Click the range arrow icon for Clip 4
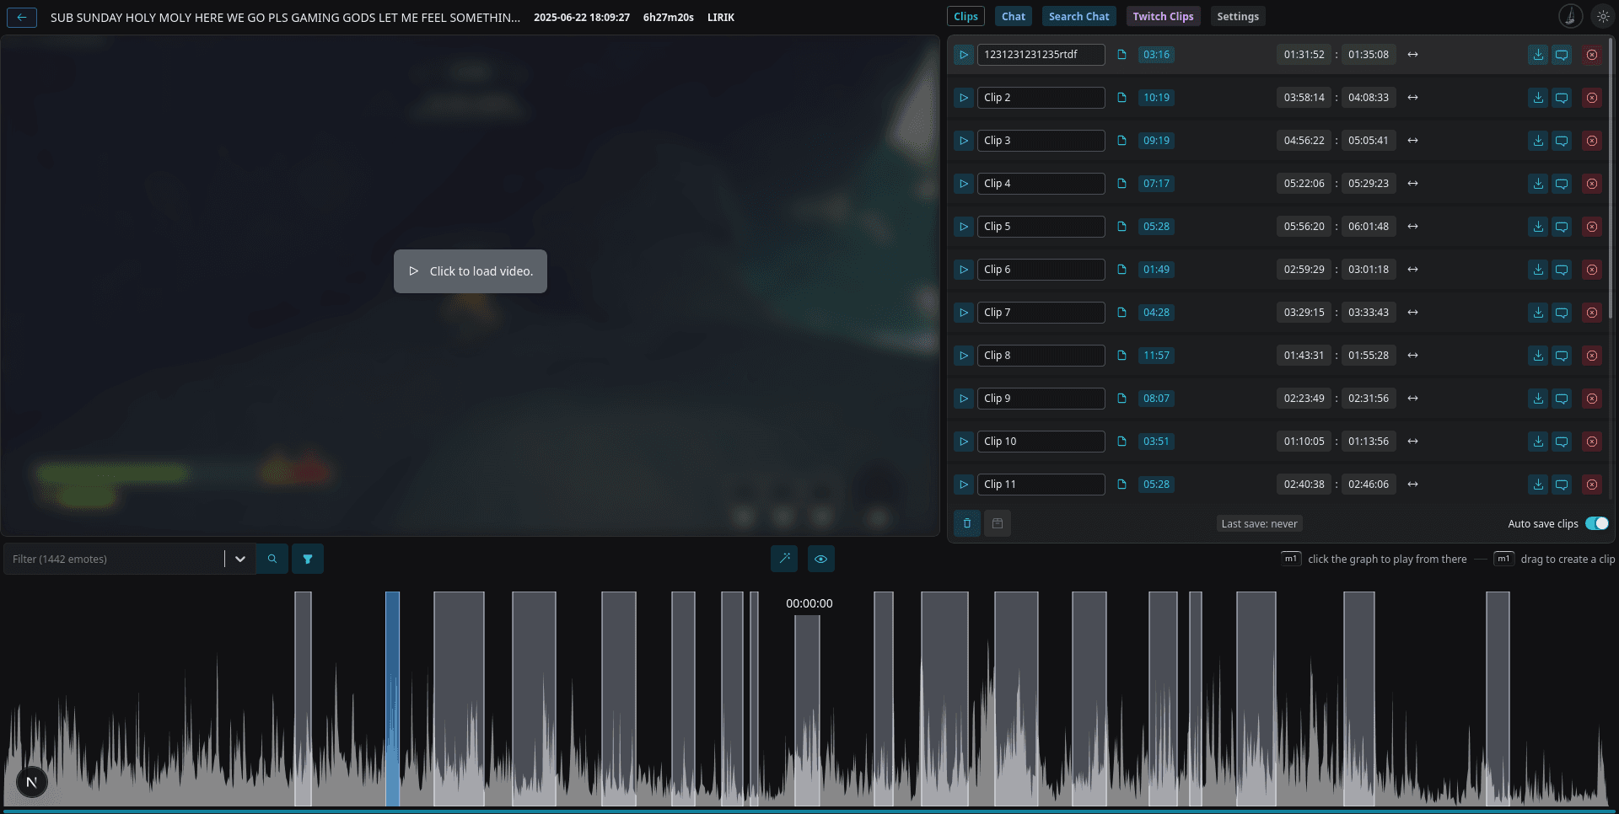Viewport: 1619px width, 814px height. (x=1412, y=184)
